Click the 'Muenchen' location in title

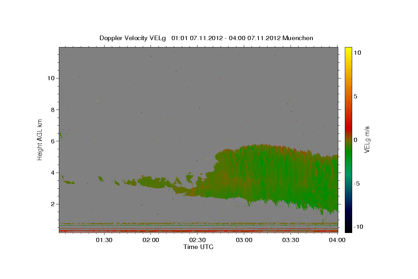(x=298, y=38)
